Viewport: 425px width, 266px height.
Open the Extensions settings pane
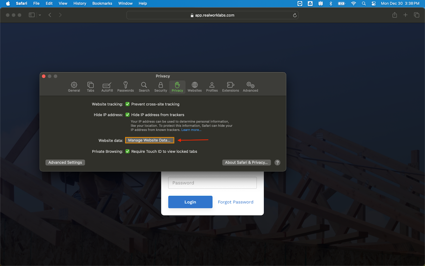click(x=231, y=87)
